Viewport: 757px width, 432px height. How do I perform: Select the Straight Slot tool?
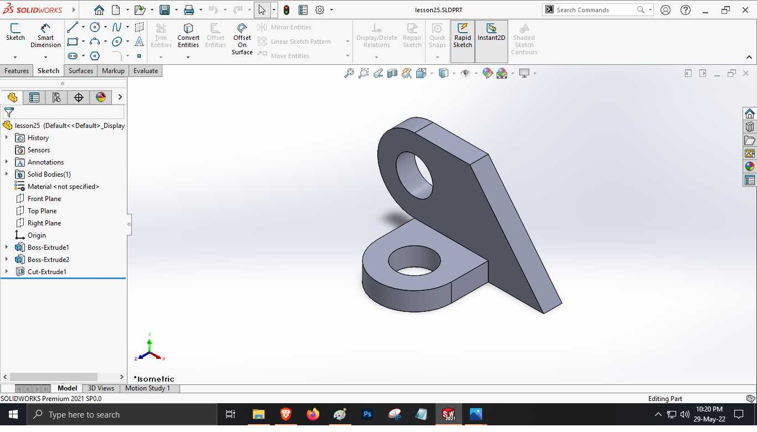pyautogui.click(x=73, y=56)
